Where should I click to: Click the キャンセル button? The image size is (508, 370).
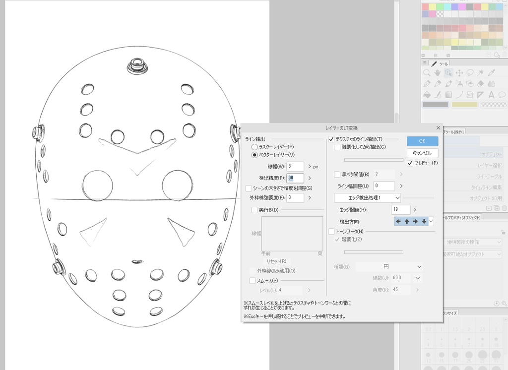tap(422, 153)
